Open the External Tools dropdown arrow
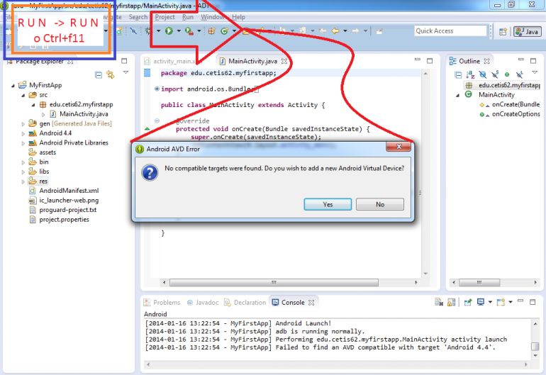Screen dimensions: 546x375 pos(199,31)
